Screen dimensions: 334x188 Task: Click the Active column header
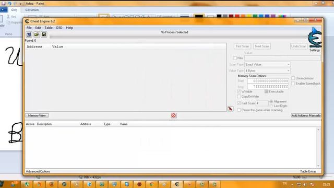pos(30,124)
